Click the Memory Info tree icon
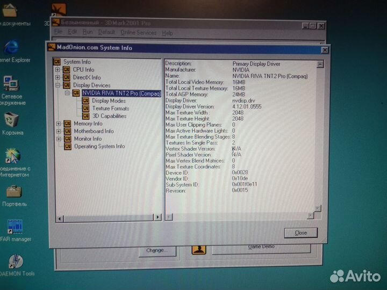 [67, 124]
